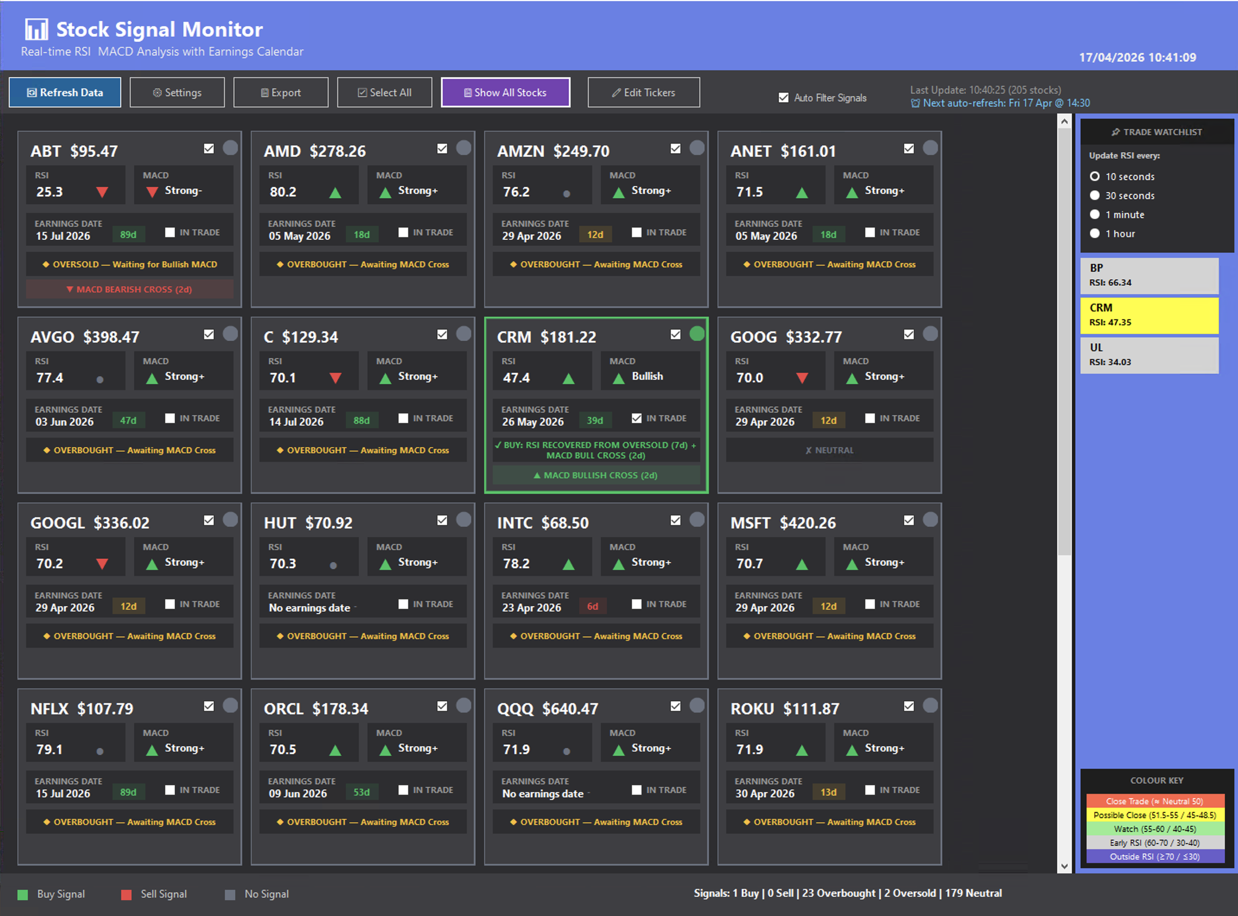Click the GOOG red RSI down arrow
1238x916 pixels.
[802, 378]
